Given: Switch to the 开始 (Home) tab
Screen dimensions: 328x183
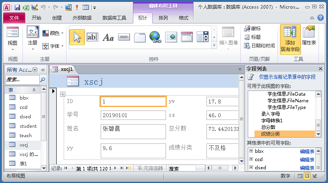Looking at the screenshot, I should [x=37, y=18].
